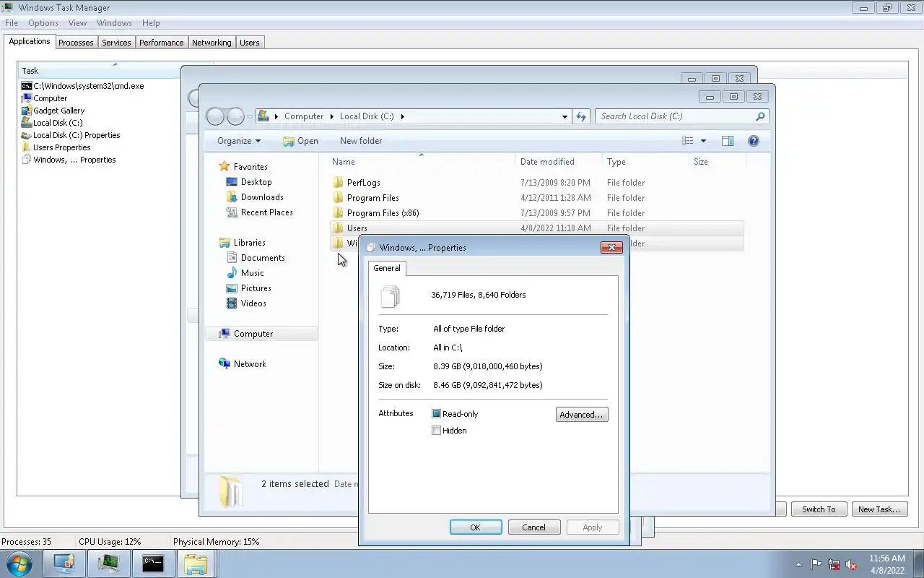Screen dimensions: 924x578
Task: Click the Music library icon
Action: [232, 273]
